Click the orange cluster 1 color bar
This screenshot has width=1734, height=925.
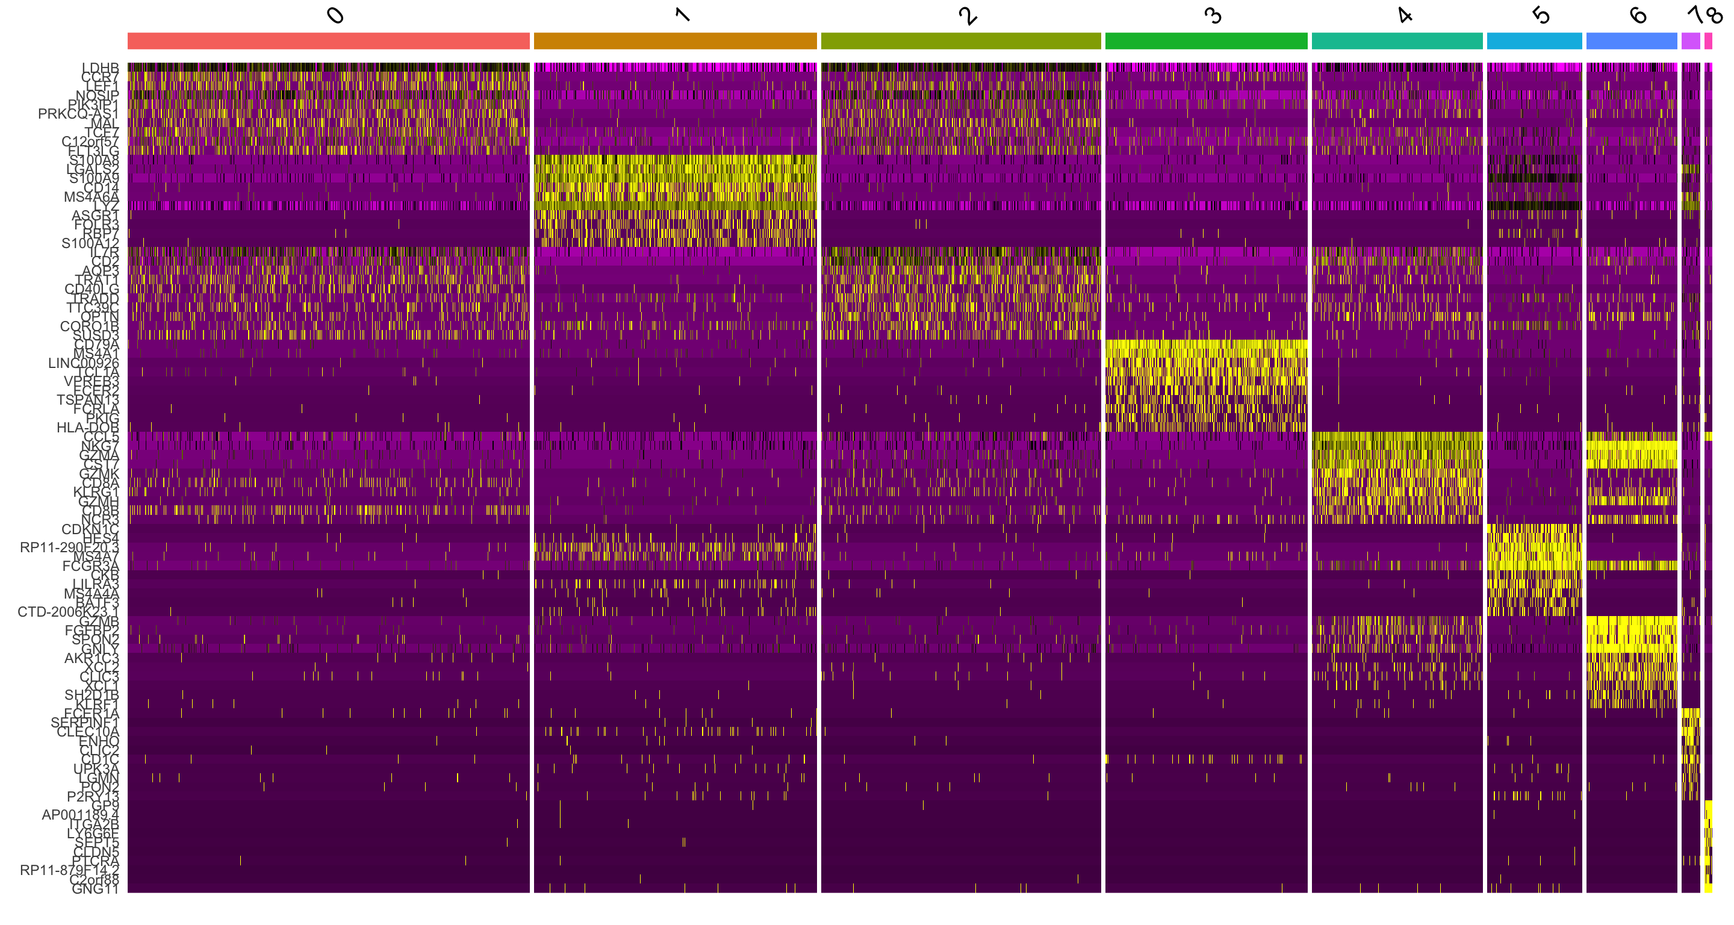675,41
